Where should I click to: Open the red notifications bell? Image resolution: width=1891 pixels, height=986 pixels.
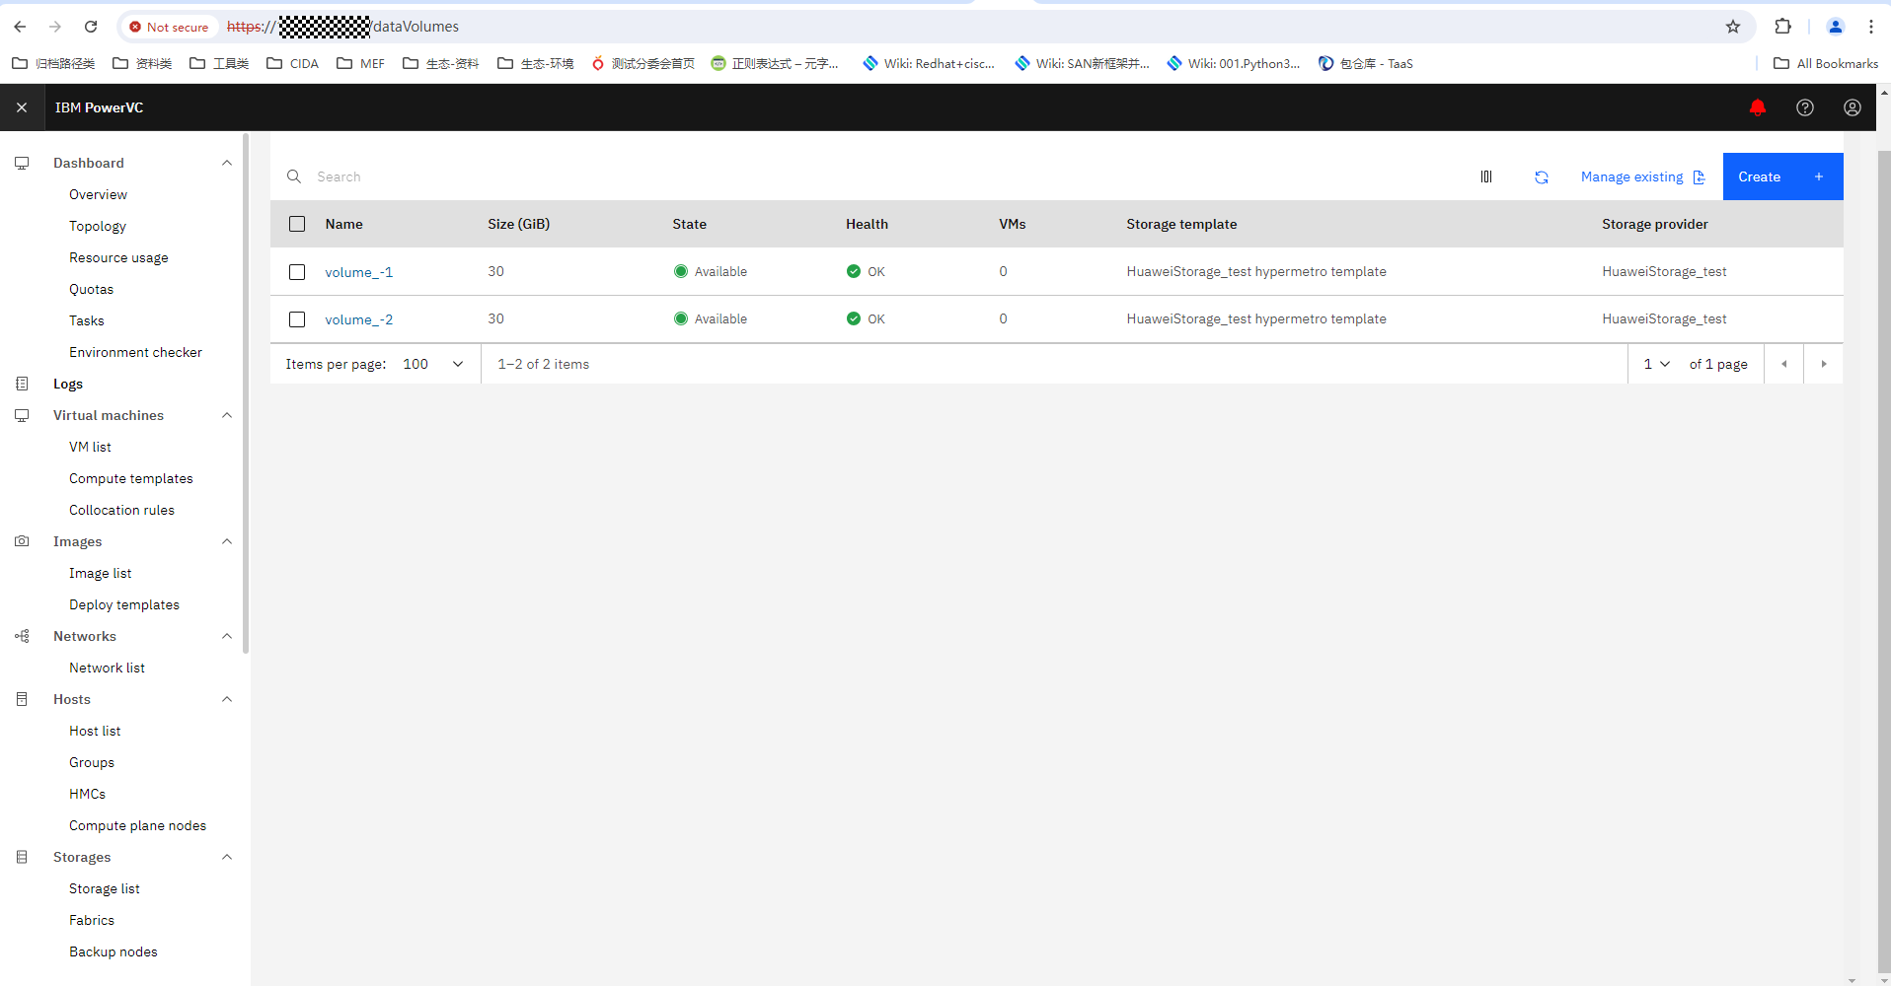click(1757, 107)
